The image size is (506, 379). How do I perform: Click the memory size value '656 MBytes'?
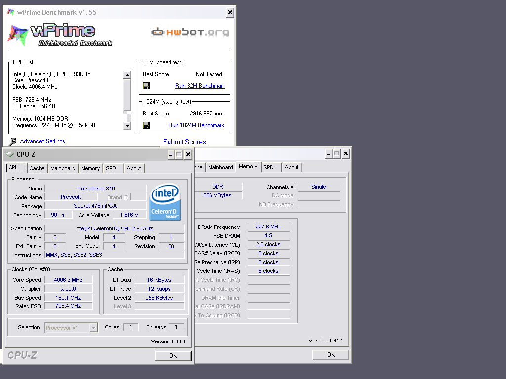[x=218, y=195]
